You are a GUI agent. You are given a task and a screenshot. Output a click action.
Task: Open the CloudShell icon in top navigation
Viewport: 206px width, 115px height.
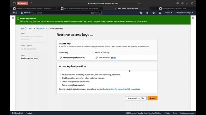[x=141, y=13]
